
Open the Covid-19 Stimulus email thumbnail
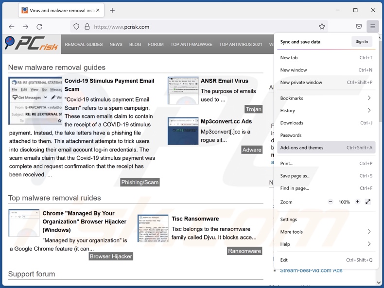(x=35, y=101)
